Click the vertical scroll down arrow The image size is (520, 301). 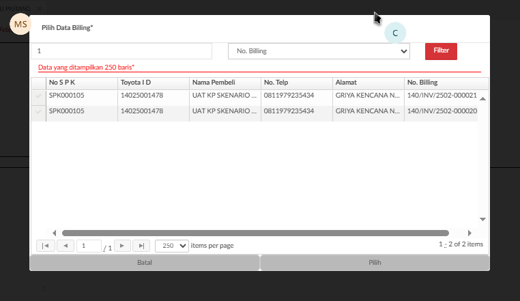pyautogui.click(x=483, y=219)
